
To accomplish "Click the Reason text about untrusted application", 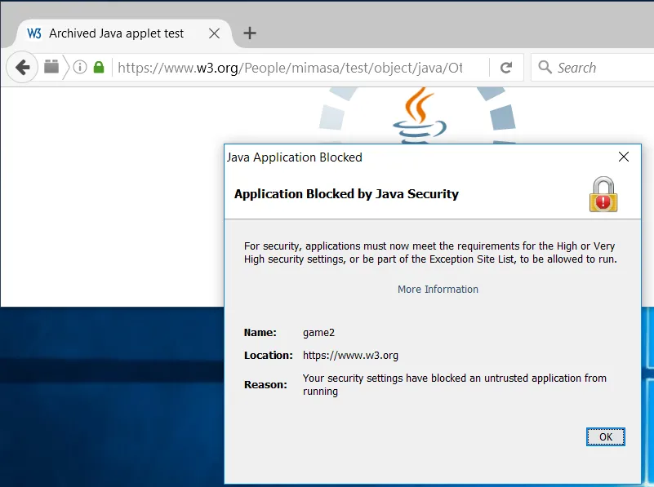I will coord(454,384).
